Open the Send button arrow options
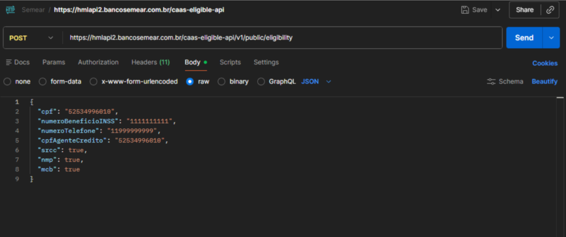This screenshot has height=237, width=566. [x=551, y=38]
